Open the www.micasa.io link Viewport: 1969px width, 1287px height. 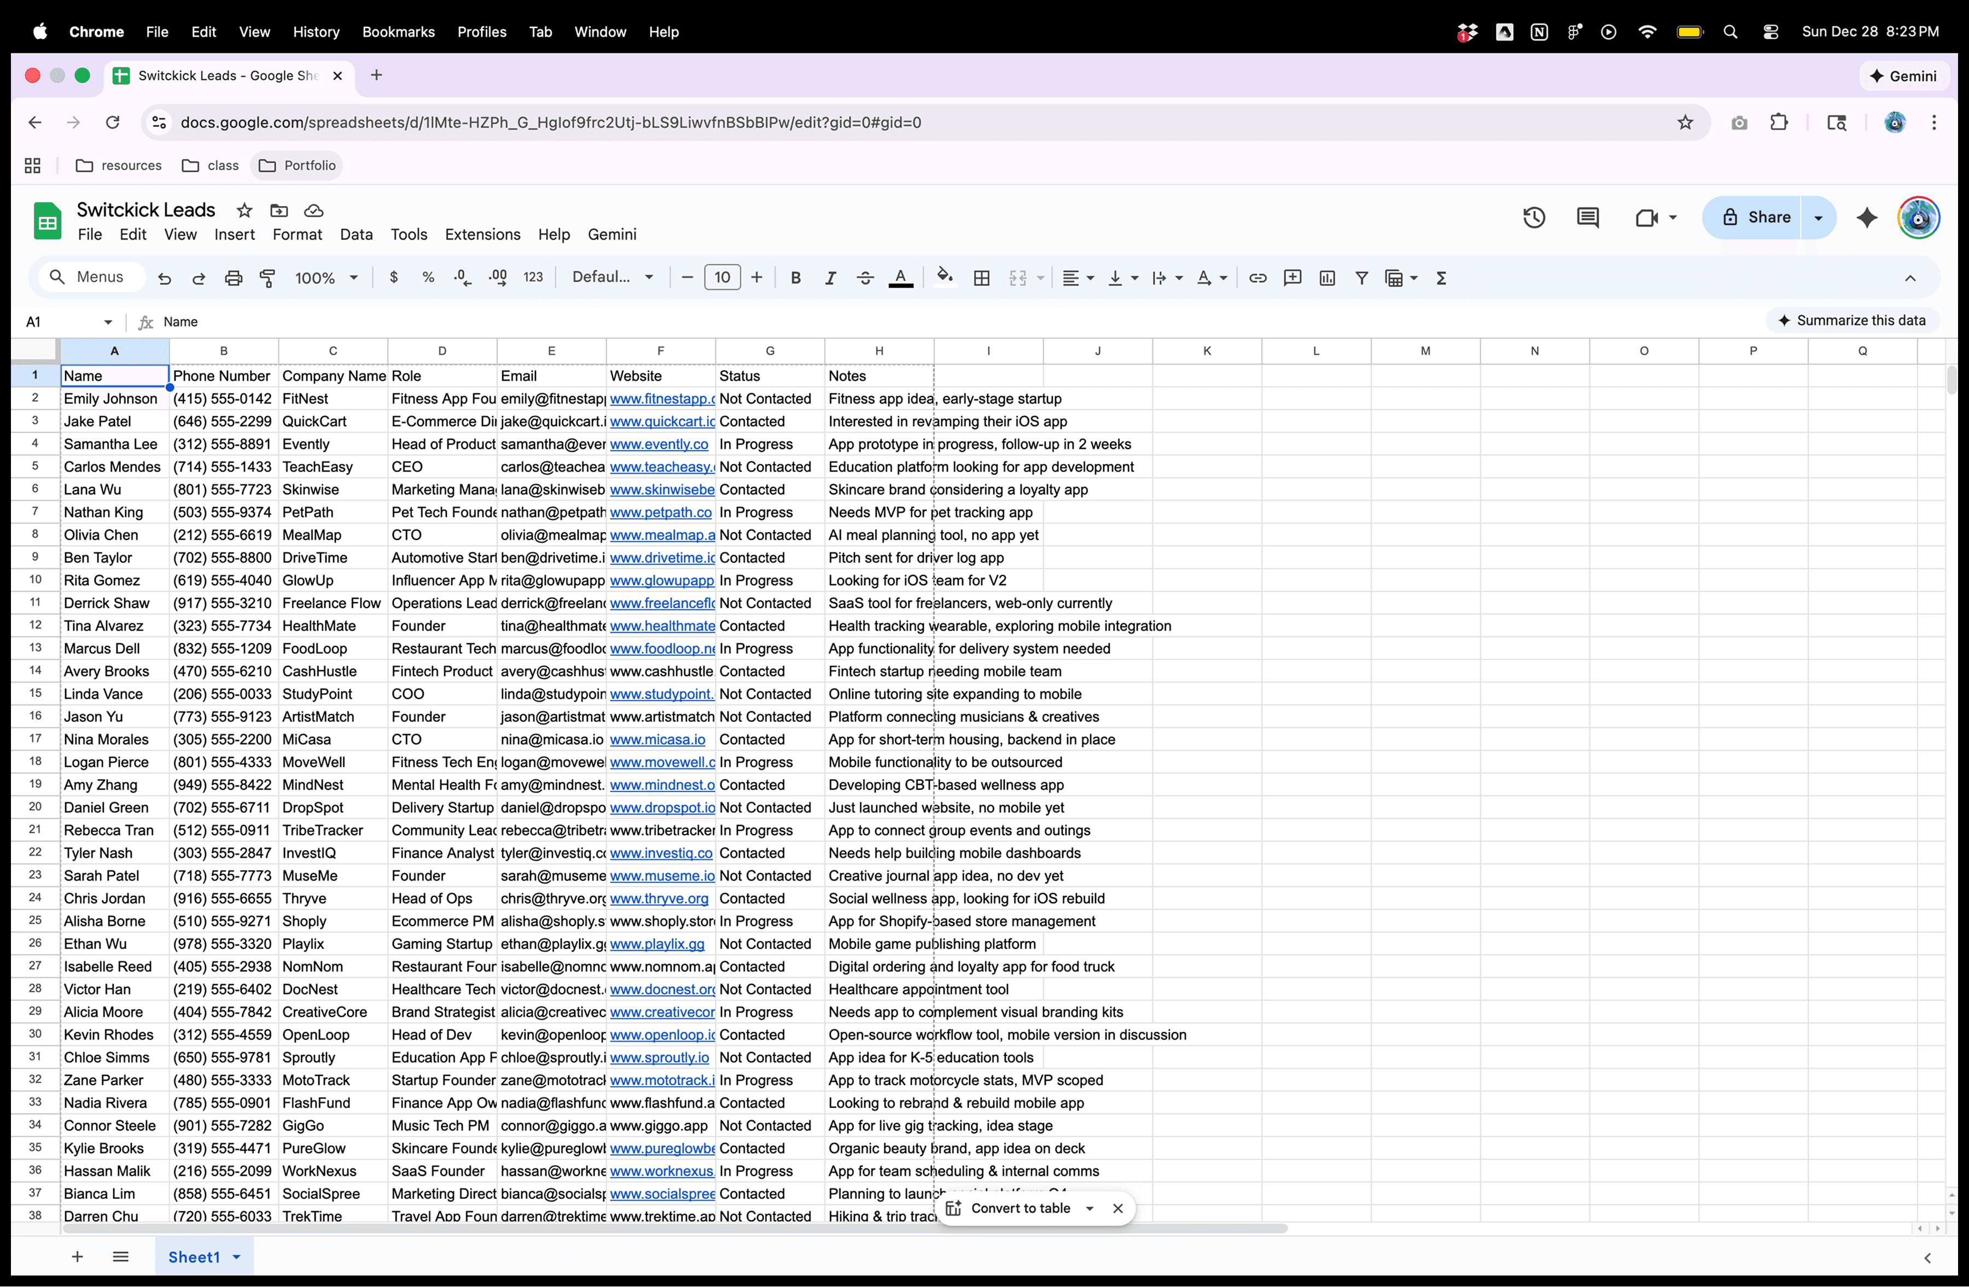pyautogui.click(x=657, y=739)
